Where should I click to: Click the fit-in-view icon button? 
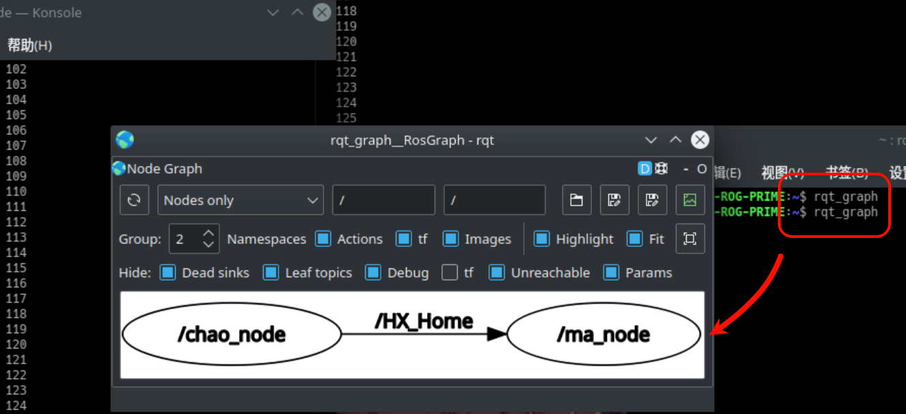coord(690,239)
